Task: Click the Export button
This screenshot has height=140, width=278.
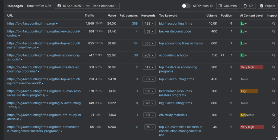Action: 267,6
